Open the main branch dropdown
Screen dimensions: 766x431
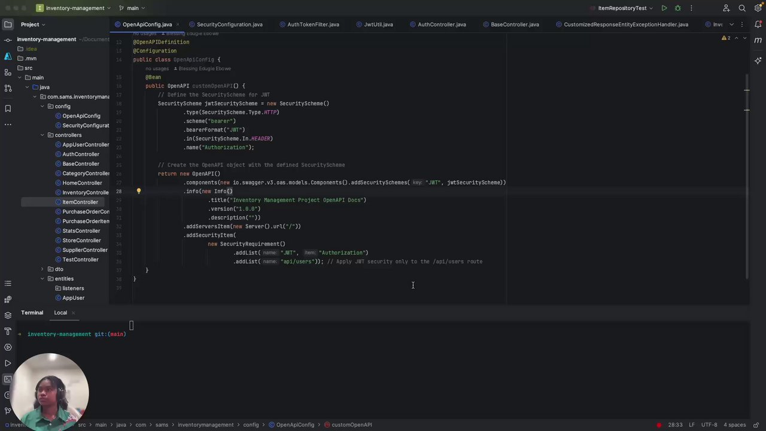click(132, 8)
